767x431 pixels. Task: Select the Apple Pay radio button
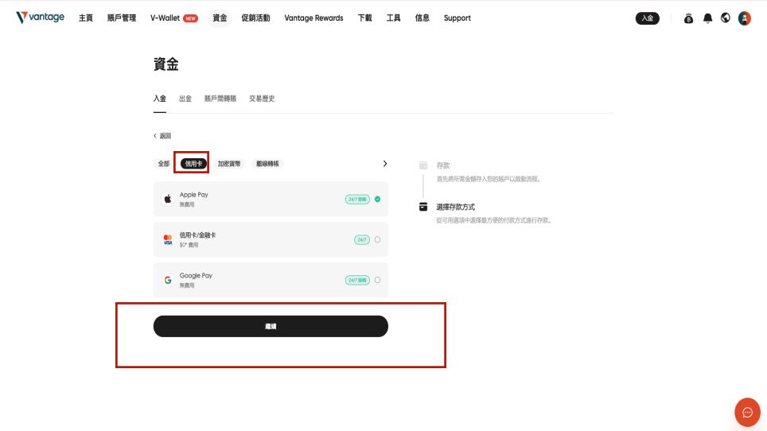coord(378,199)
